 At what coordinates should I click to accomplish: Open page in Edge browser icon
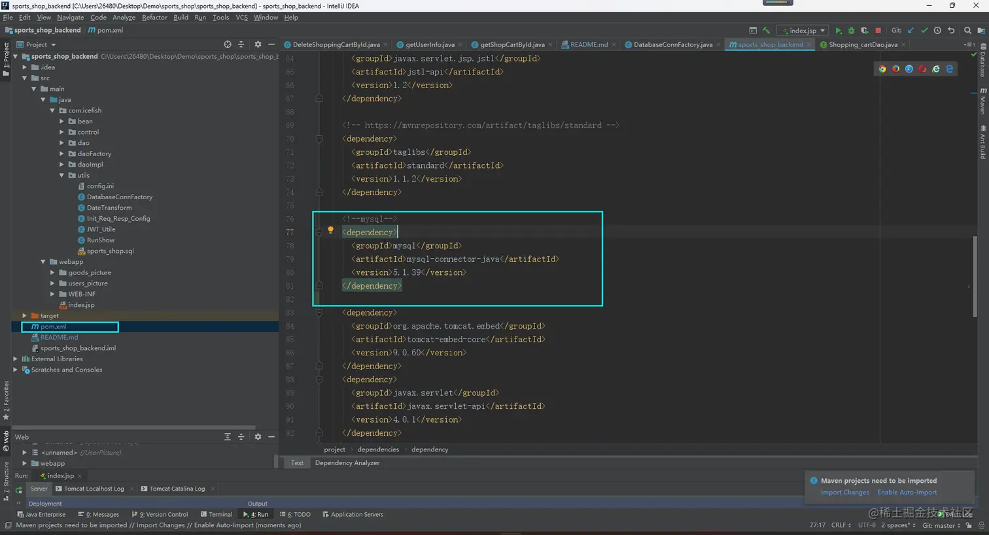pos(950,69)
